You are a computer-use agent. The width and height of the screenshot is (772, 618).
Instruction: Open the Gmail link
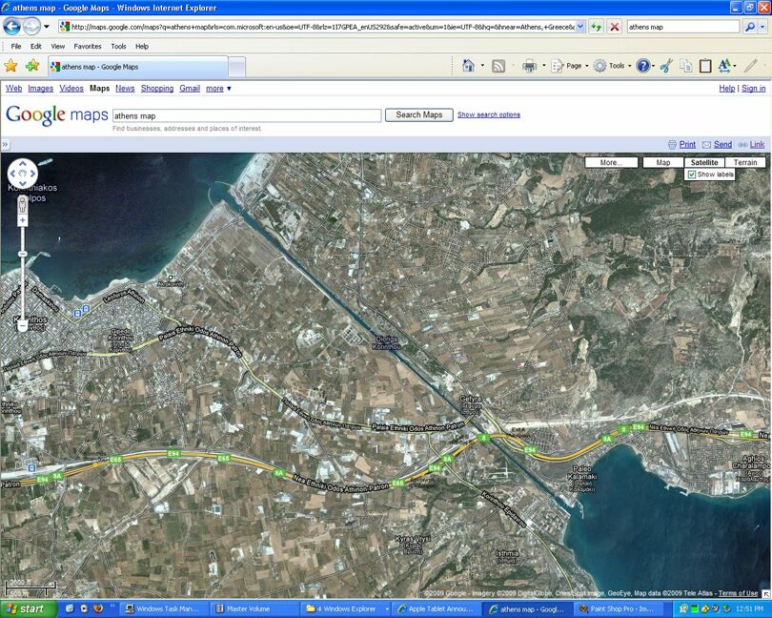point(190,88)
